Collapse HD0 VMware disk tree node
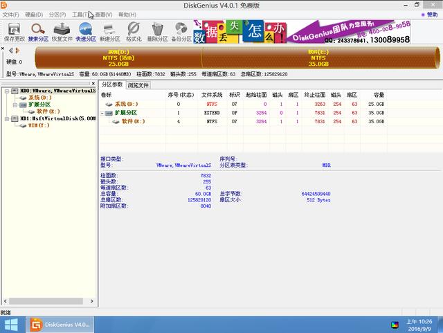Screen dimensions: 443x333 coord(7,91)
